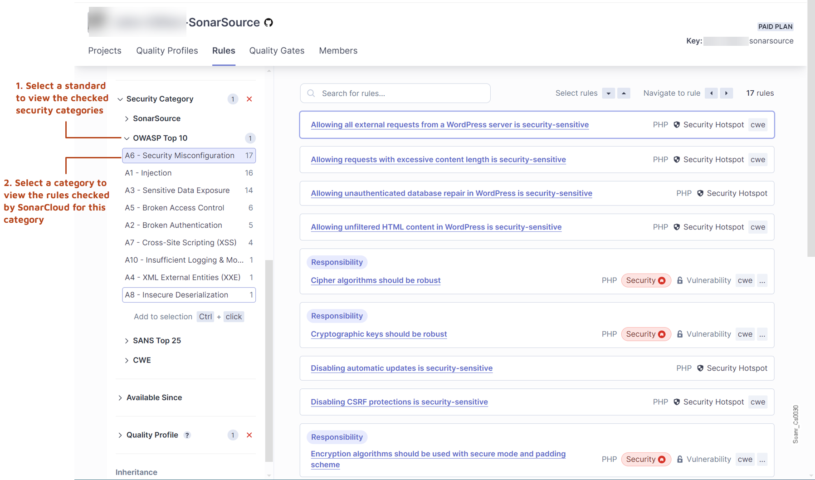The width and height of the screenshot is (815, 480).
Task: Click the lock icon beside the Vulnerability label
Action: click(680, 280)
